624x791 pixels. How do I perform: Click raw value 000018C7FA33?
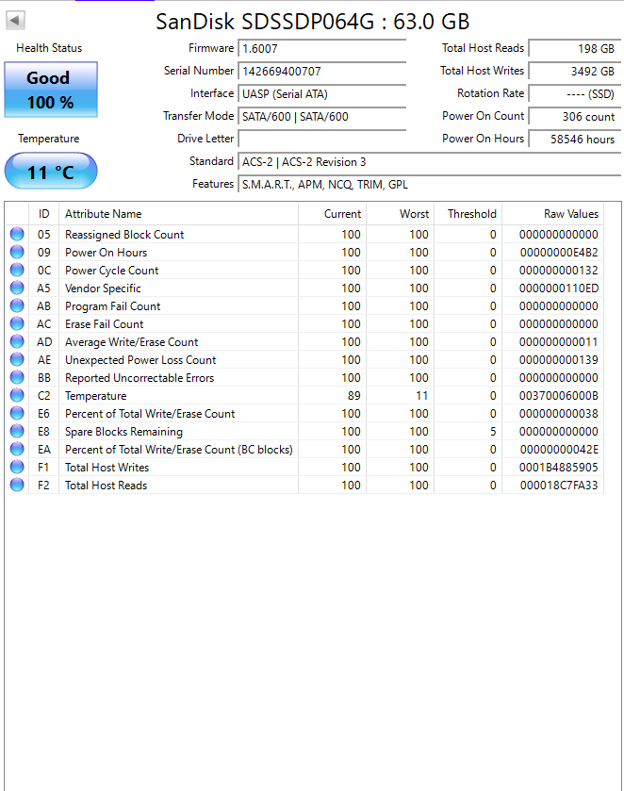click(x=559, y=486)
